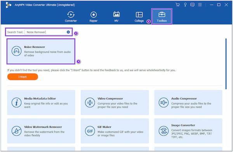
Task: Launch the Video Compressor tool
Action: 115,103
